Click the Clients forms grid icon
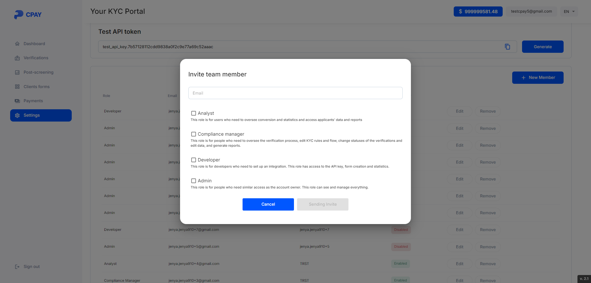Screen dimensions: 591x283 [x=18, y=87]
